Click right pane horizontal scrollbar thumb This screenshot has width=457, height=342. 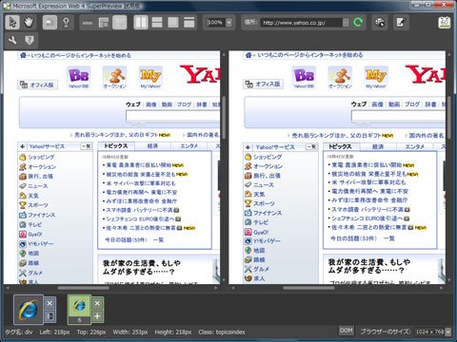point(308,288)
